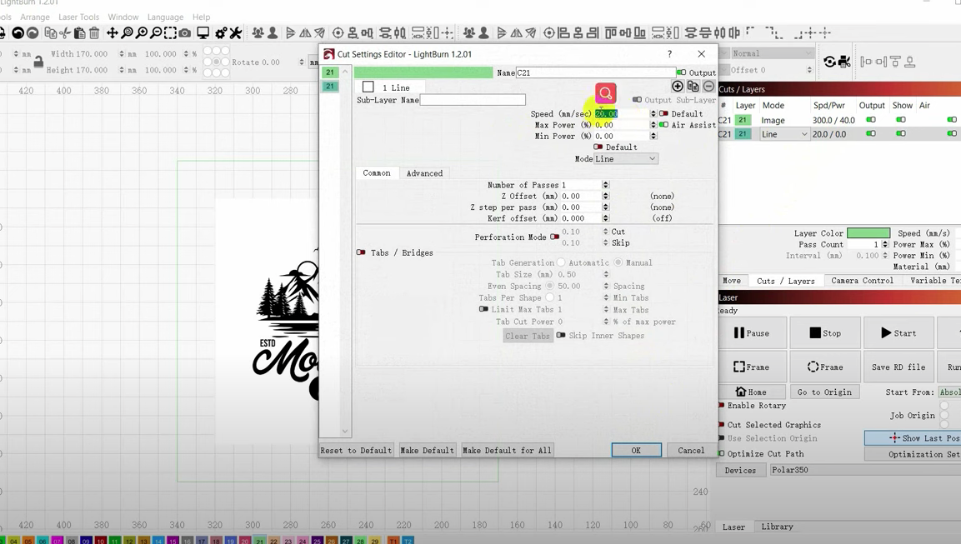Click the red magnifier search button in editor
The height and width of the screenshot is (544, 961).
pyautogui.click(x=605, y=93)
